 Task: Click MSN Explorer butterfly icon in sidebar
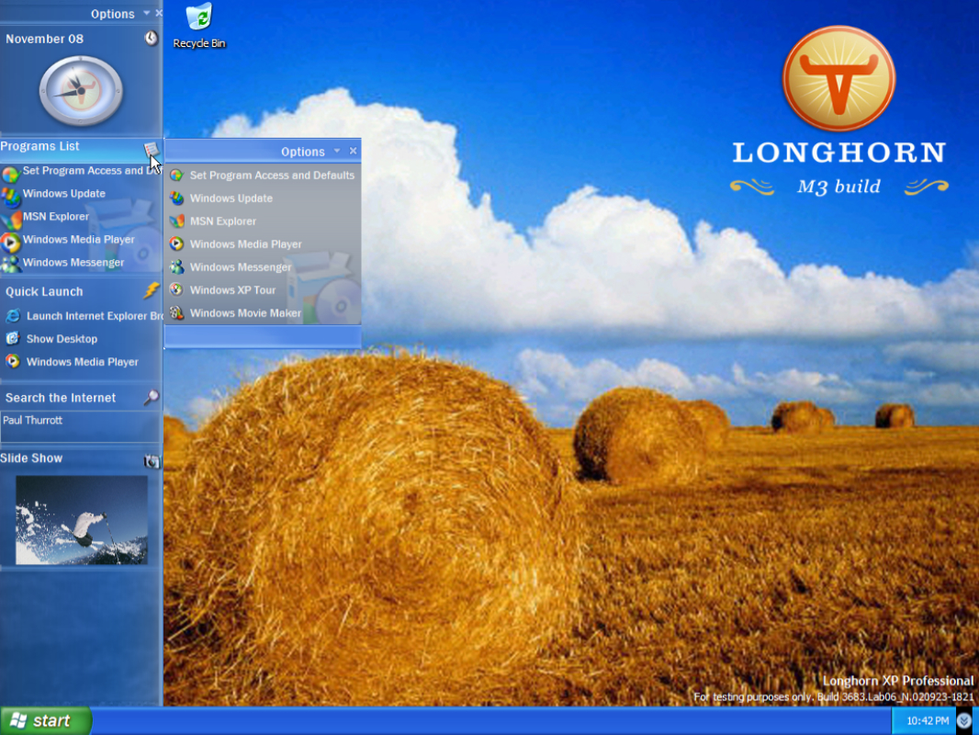[11, 220]
